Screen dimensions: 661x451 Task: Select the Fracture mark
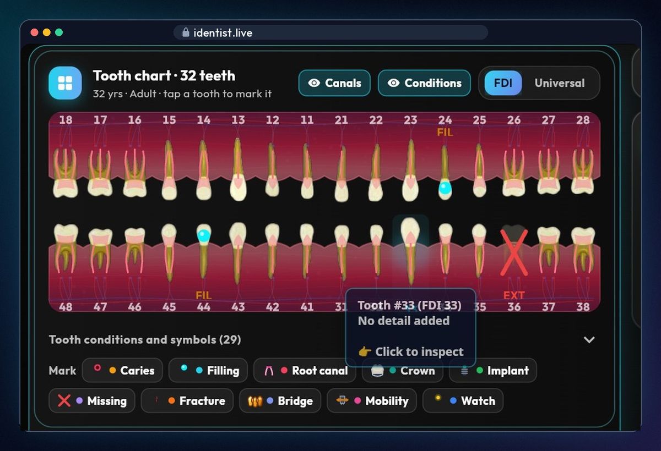coord(187,401)
